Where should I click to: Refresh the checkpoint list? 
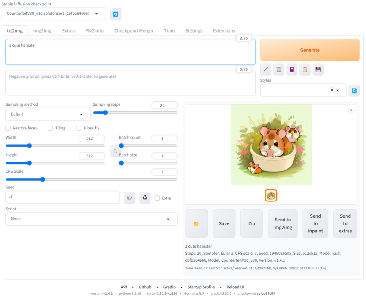(116, 14)
